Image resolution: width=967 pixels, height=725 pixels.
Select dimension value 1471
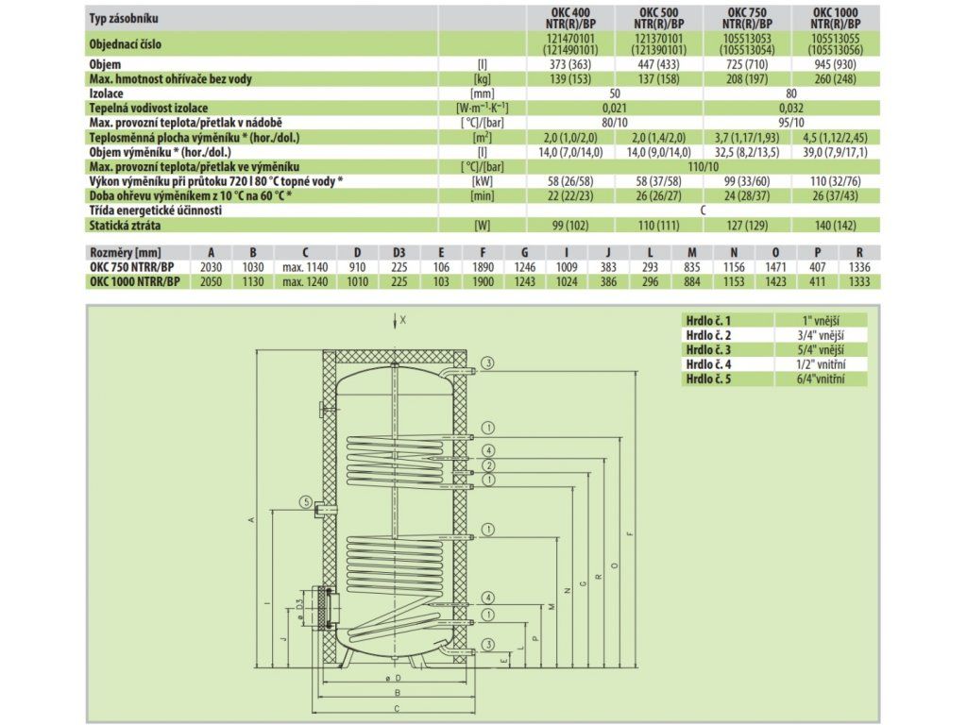[776, 267]
